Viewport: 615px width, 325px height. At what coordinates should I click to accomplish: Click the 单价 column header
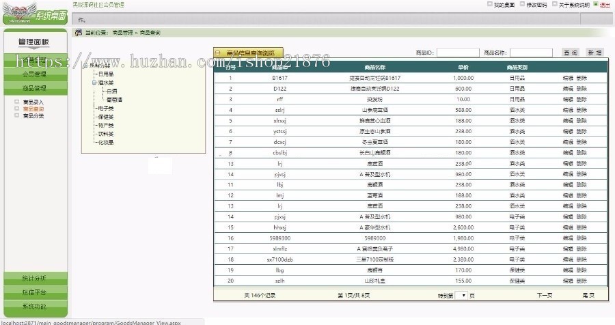[463, 68]
